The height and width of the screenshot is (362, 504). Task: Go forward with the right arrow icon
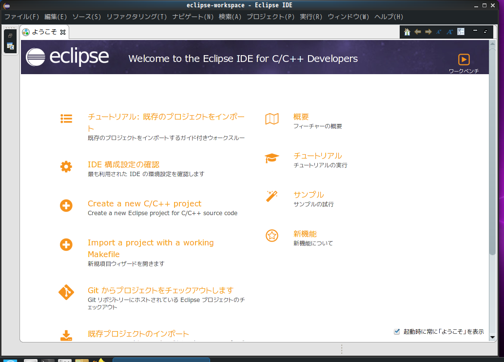[x=428, y=32]
